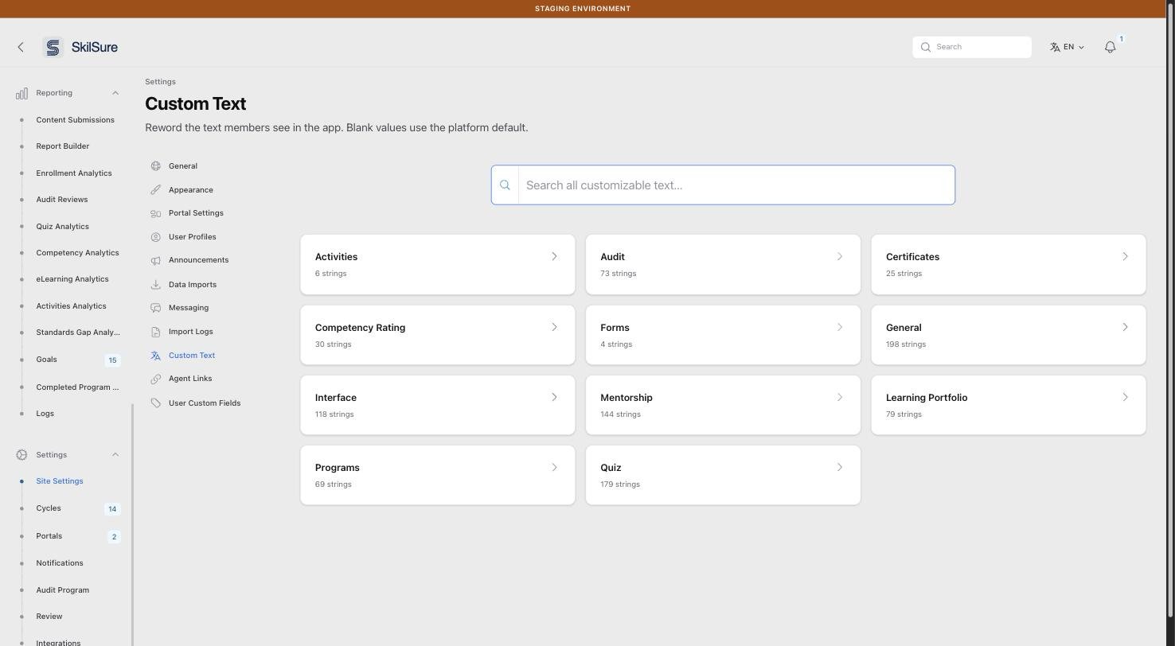Image resolution: width=1175 pixels, height=646 pixels.
Task: Click the Reporting bar chart icon
Action: 21,93
